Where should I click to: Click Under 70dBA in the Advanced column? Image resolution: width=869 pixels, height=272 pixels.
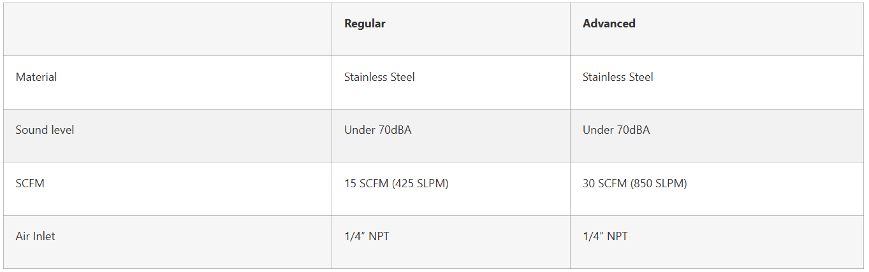(617, 130)
